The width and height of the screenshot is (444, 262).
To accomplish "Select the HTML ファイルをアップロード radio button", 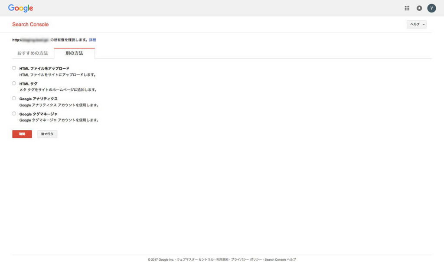I will tap(14, 68).
